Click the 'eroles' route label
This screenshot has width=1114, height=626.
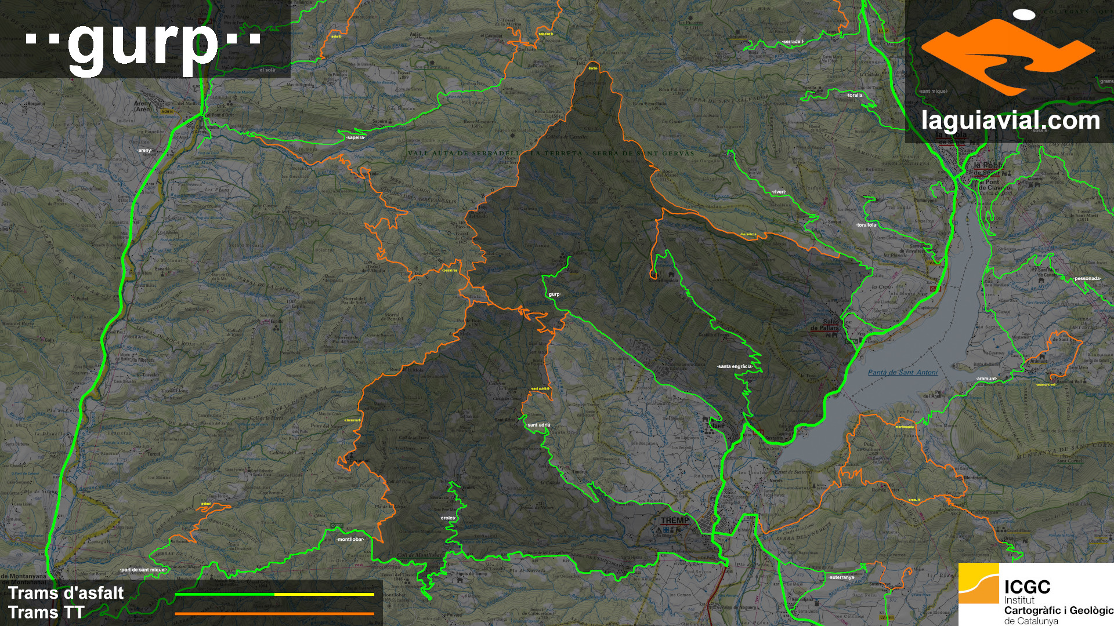[x=448, y=518]
